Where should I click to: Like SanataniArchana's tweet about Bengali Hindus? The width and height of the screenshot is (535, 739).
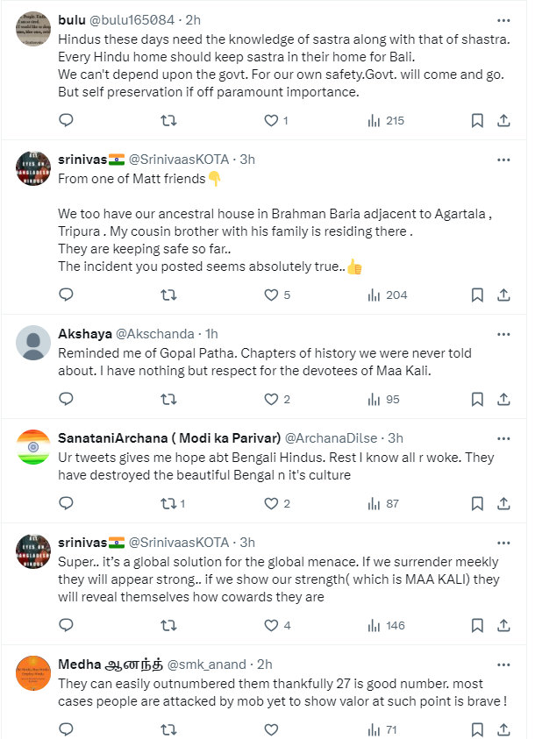tap(271, 503)
